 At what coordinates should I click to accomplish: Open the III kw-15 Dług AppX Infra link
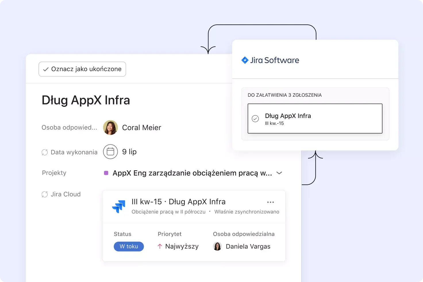tap(178, 201)
